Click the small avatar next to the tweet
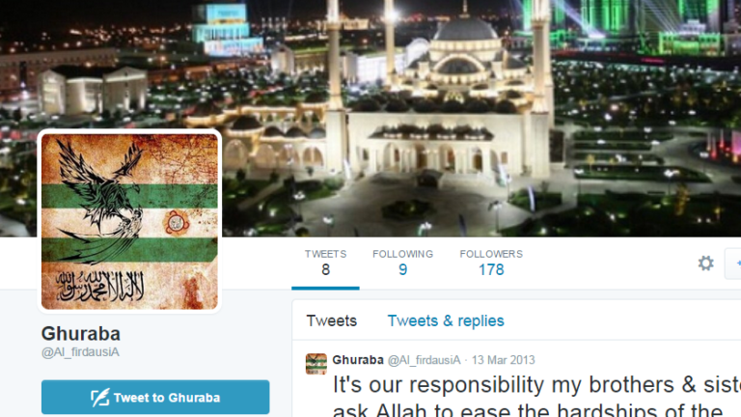This screenshot has height=417, width=741. [316, 364]
